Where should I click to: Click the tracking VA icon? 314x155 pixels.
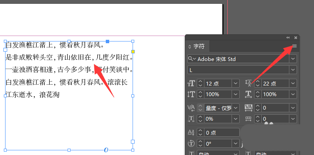click(x=249, y=108)
